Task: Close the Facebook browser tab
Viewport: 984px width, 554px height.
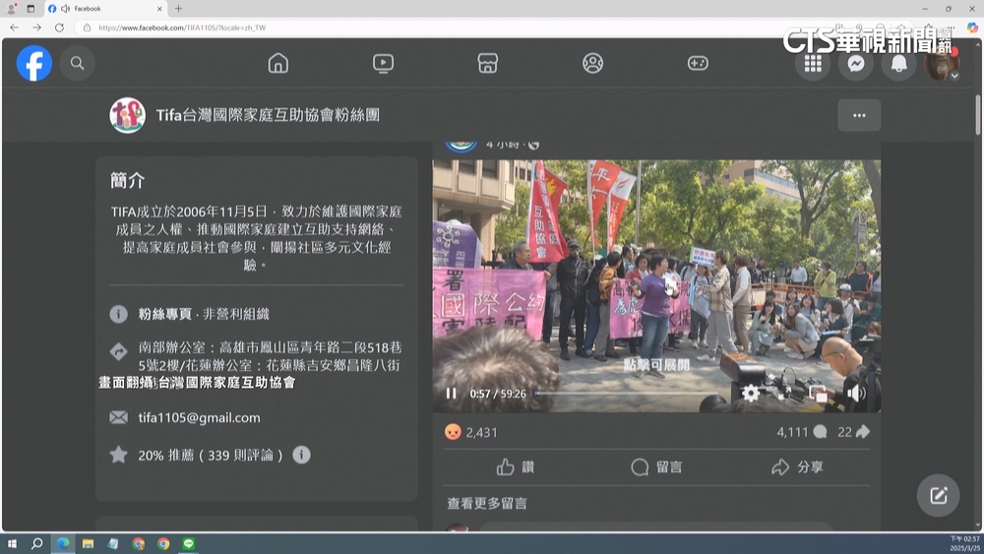Action: (159, 9)
